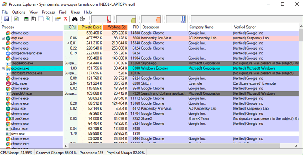Sort by the Process column header
Image resolution: width=303 pixels, height=155 pixels.
(x=32, y=27)
